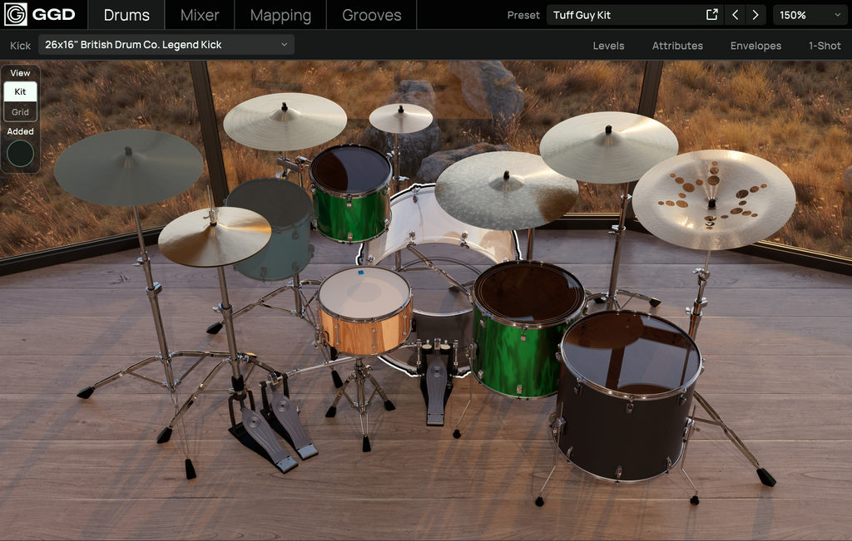Go to next preset with right arrow
The height and width of the screenshot is (541, 852).
click(x=755, y=15)
